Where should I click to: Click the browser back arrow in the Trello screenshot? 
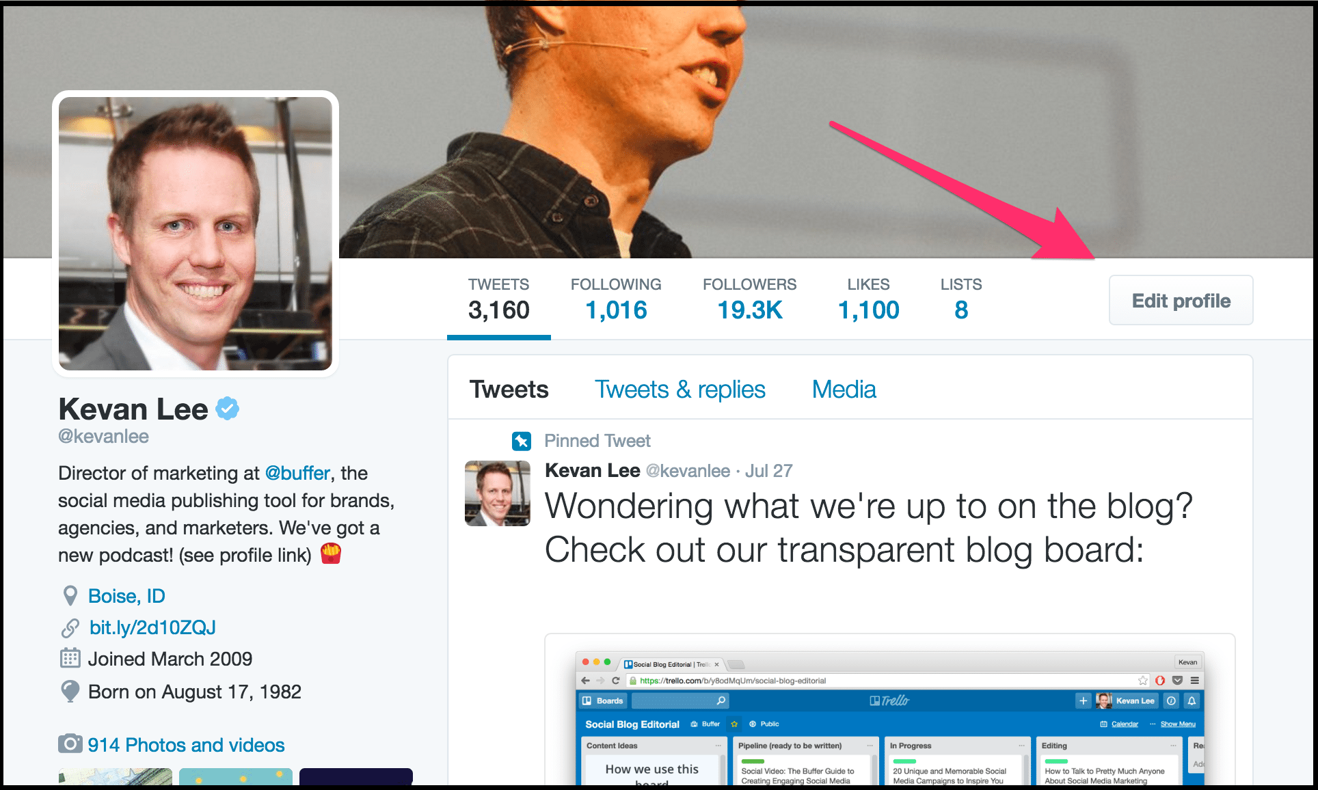(x=585, y=681)
